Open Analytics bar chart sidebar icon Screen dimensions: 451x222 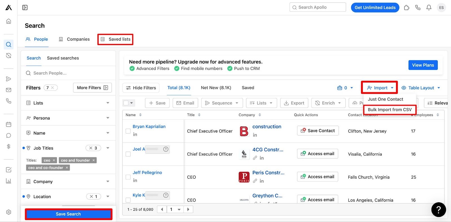click(9, 181)
